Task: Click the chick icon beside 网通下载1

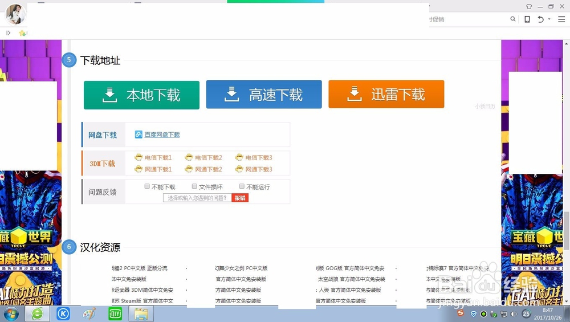Action: [139, 169]
